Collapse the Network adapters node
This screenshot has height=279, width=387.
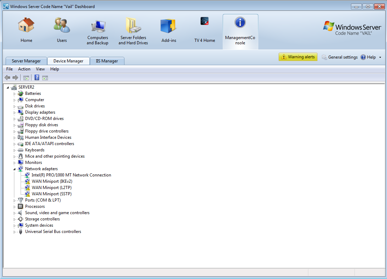pyautogui.click(x=15, y=169)
